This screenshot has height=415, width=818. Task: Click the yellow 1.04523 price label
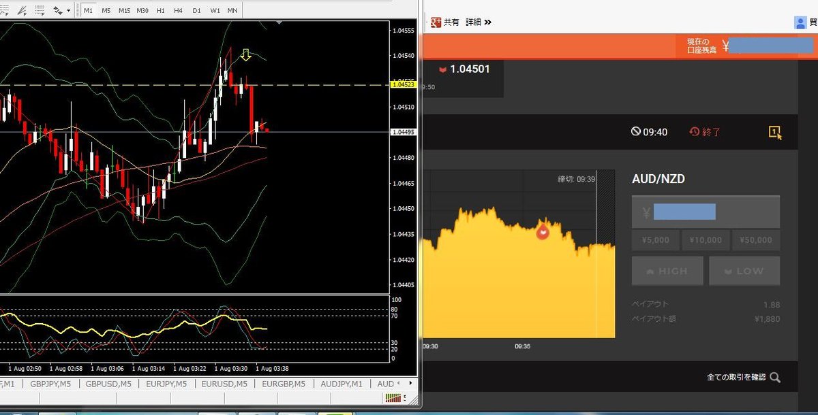(x=403, y=85)
